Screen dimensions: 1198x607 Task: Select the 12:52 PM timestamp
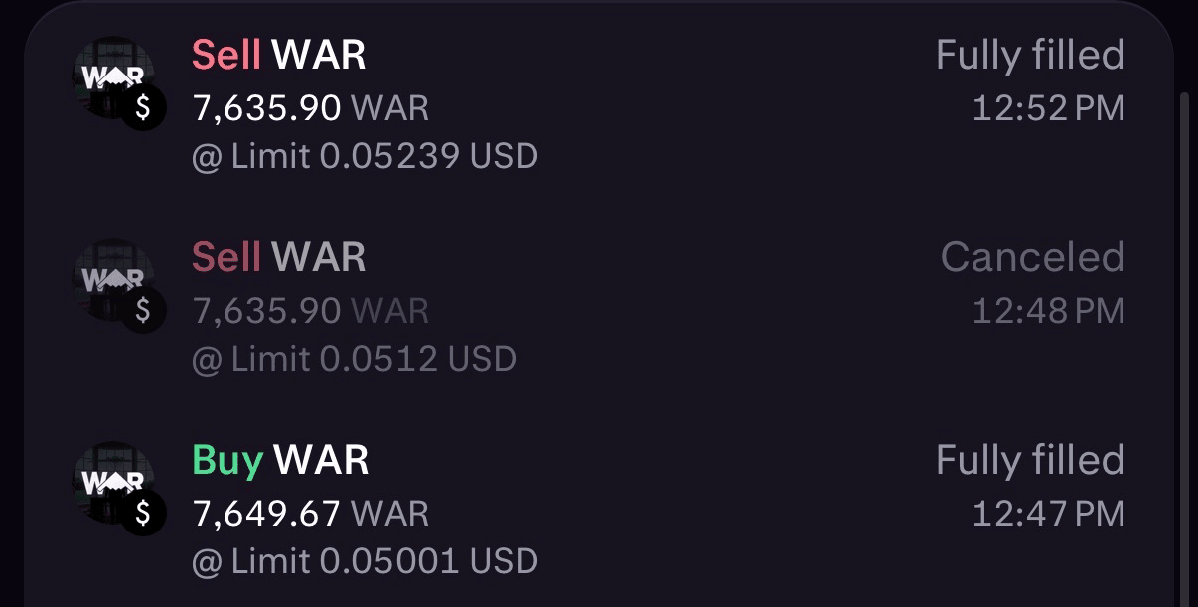[1048, 108]
